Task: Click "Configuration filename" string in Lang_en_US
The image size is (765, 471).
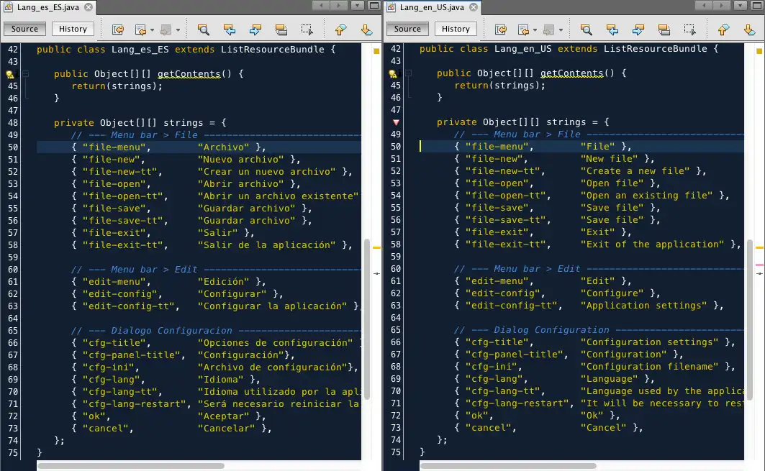Action: tap(649, 367)
